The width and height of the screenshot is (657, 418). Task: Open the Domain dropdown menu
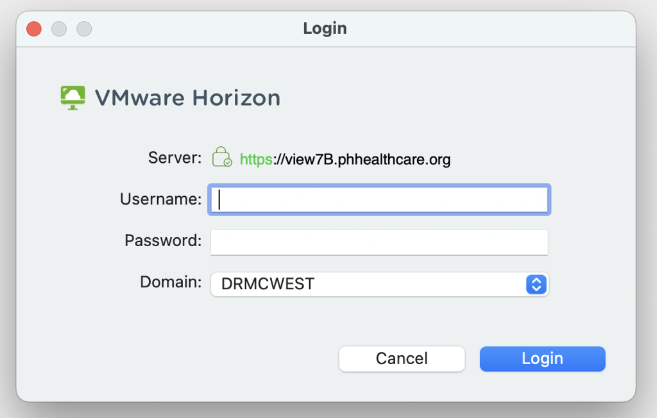(379, 284)
